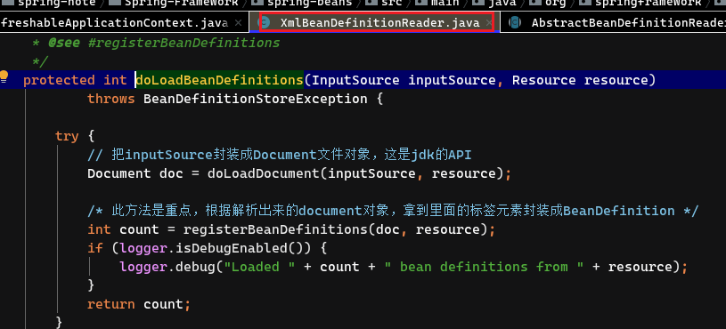Image resolution: width=726 pixels, height=329 pixels.
Task: Click the throws keyword
Action: (111, 99)
